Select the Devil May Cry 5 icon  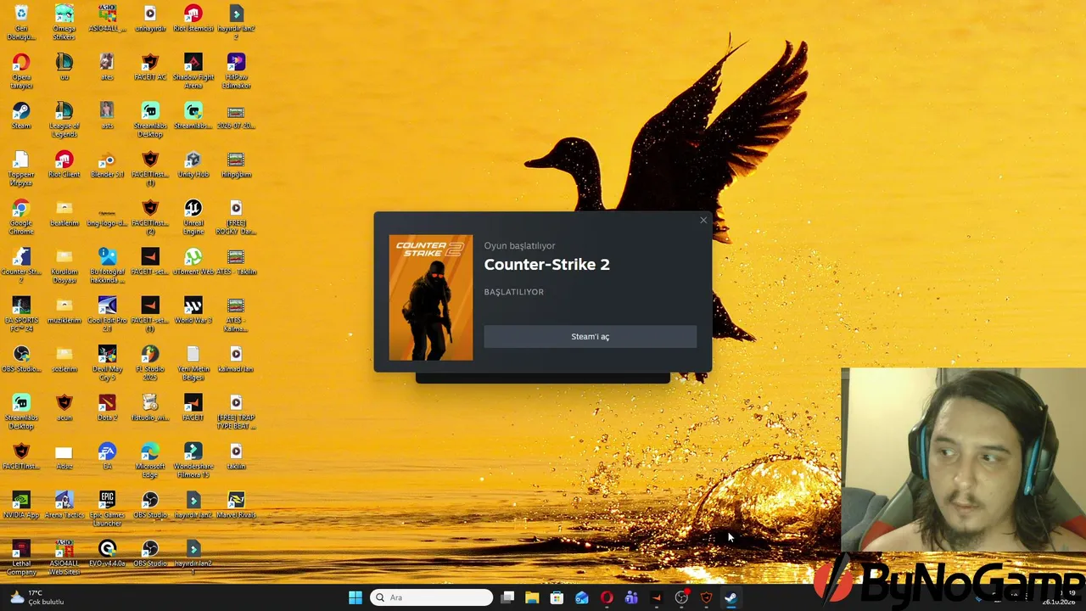(x=107, y=363)
